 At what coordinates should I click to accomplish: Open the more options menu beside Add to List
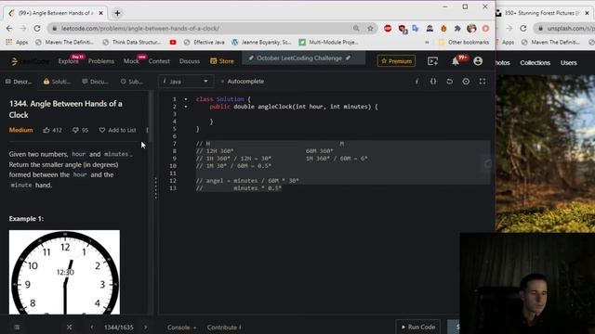coord(147,130)
